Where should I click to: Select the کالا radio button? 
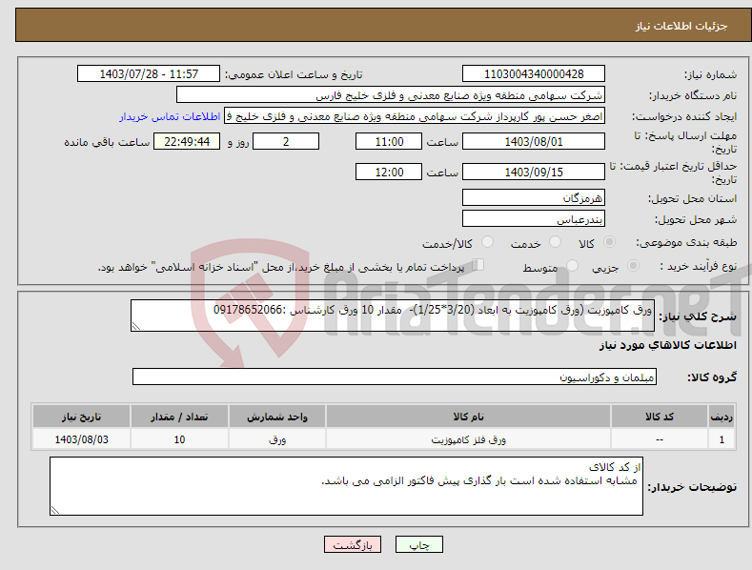pyautogui.click(x=609, y=242)
